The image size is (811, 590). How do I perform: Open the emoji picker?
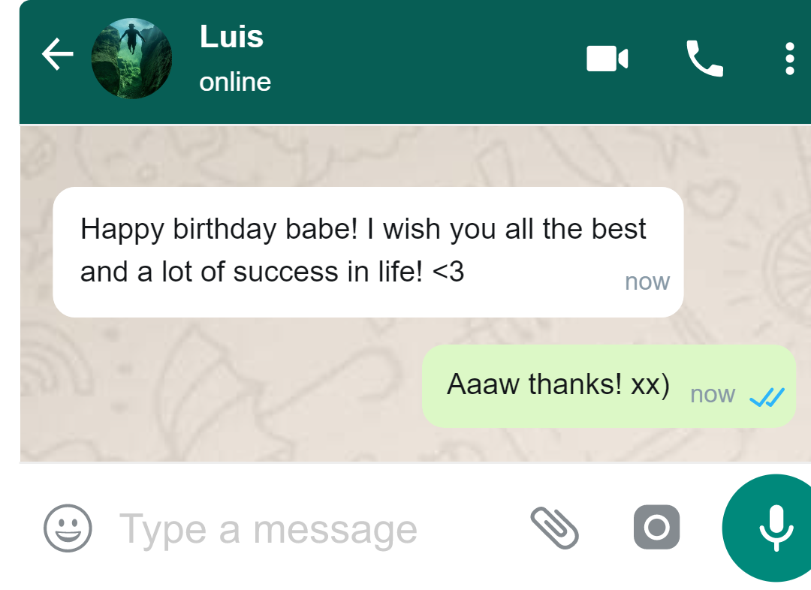pyautogui.click(x=68, y=528)
